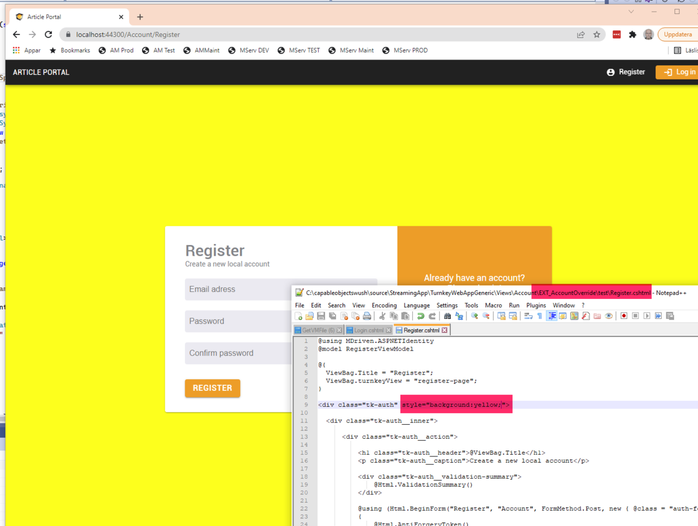Click the Save icon in Notepad++ toolbar

coord(321,316)
